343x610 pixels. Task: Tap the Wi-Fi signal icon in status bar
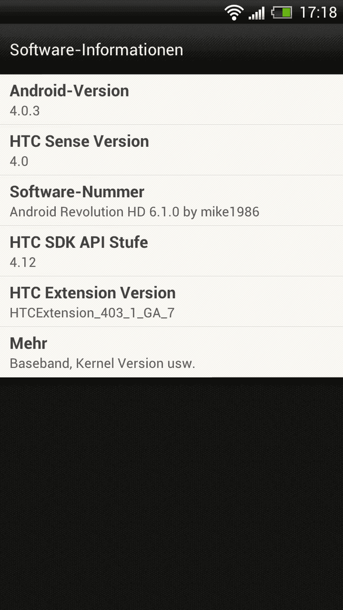234,12
